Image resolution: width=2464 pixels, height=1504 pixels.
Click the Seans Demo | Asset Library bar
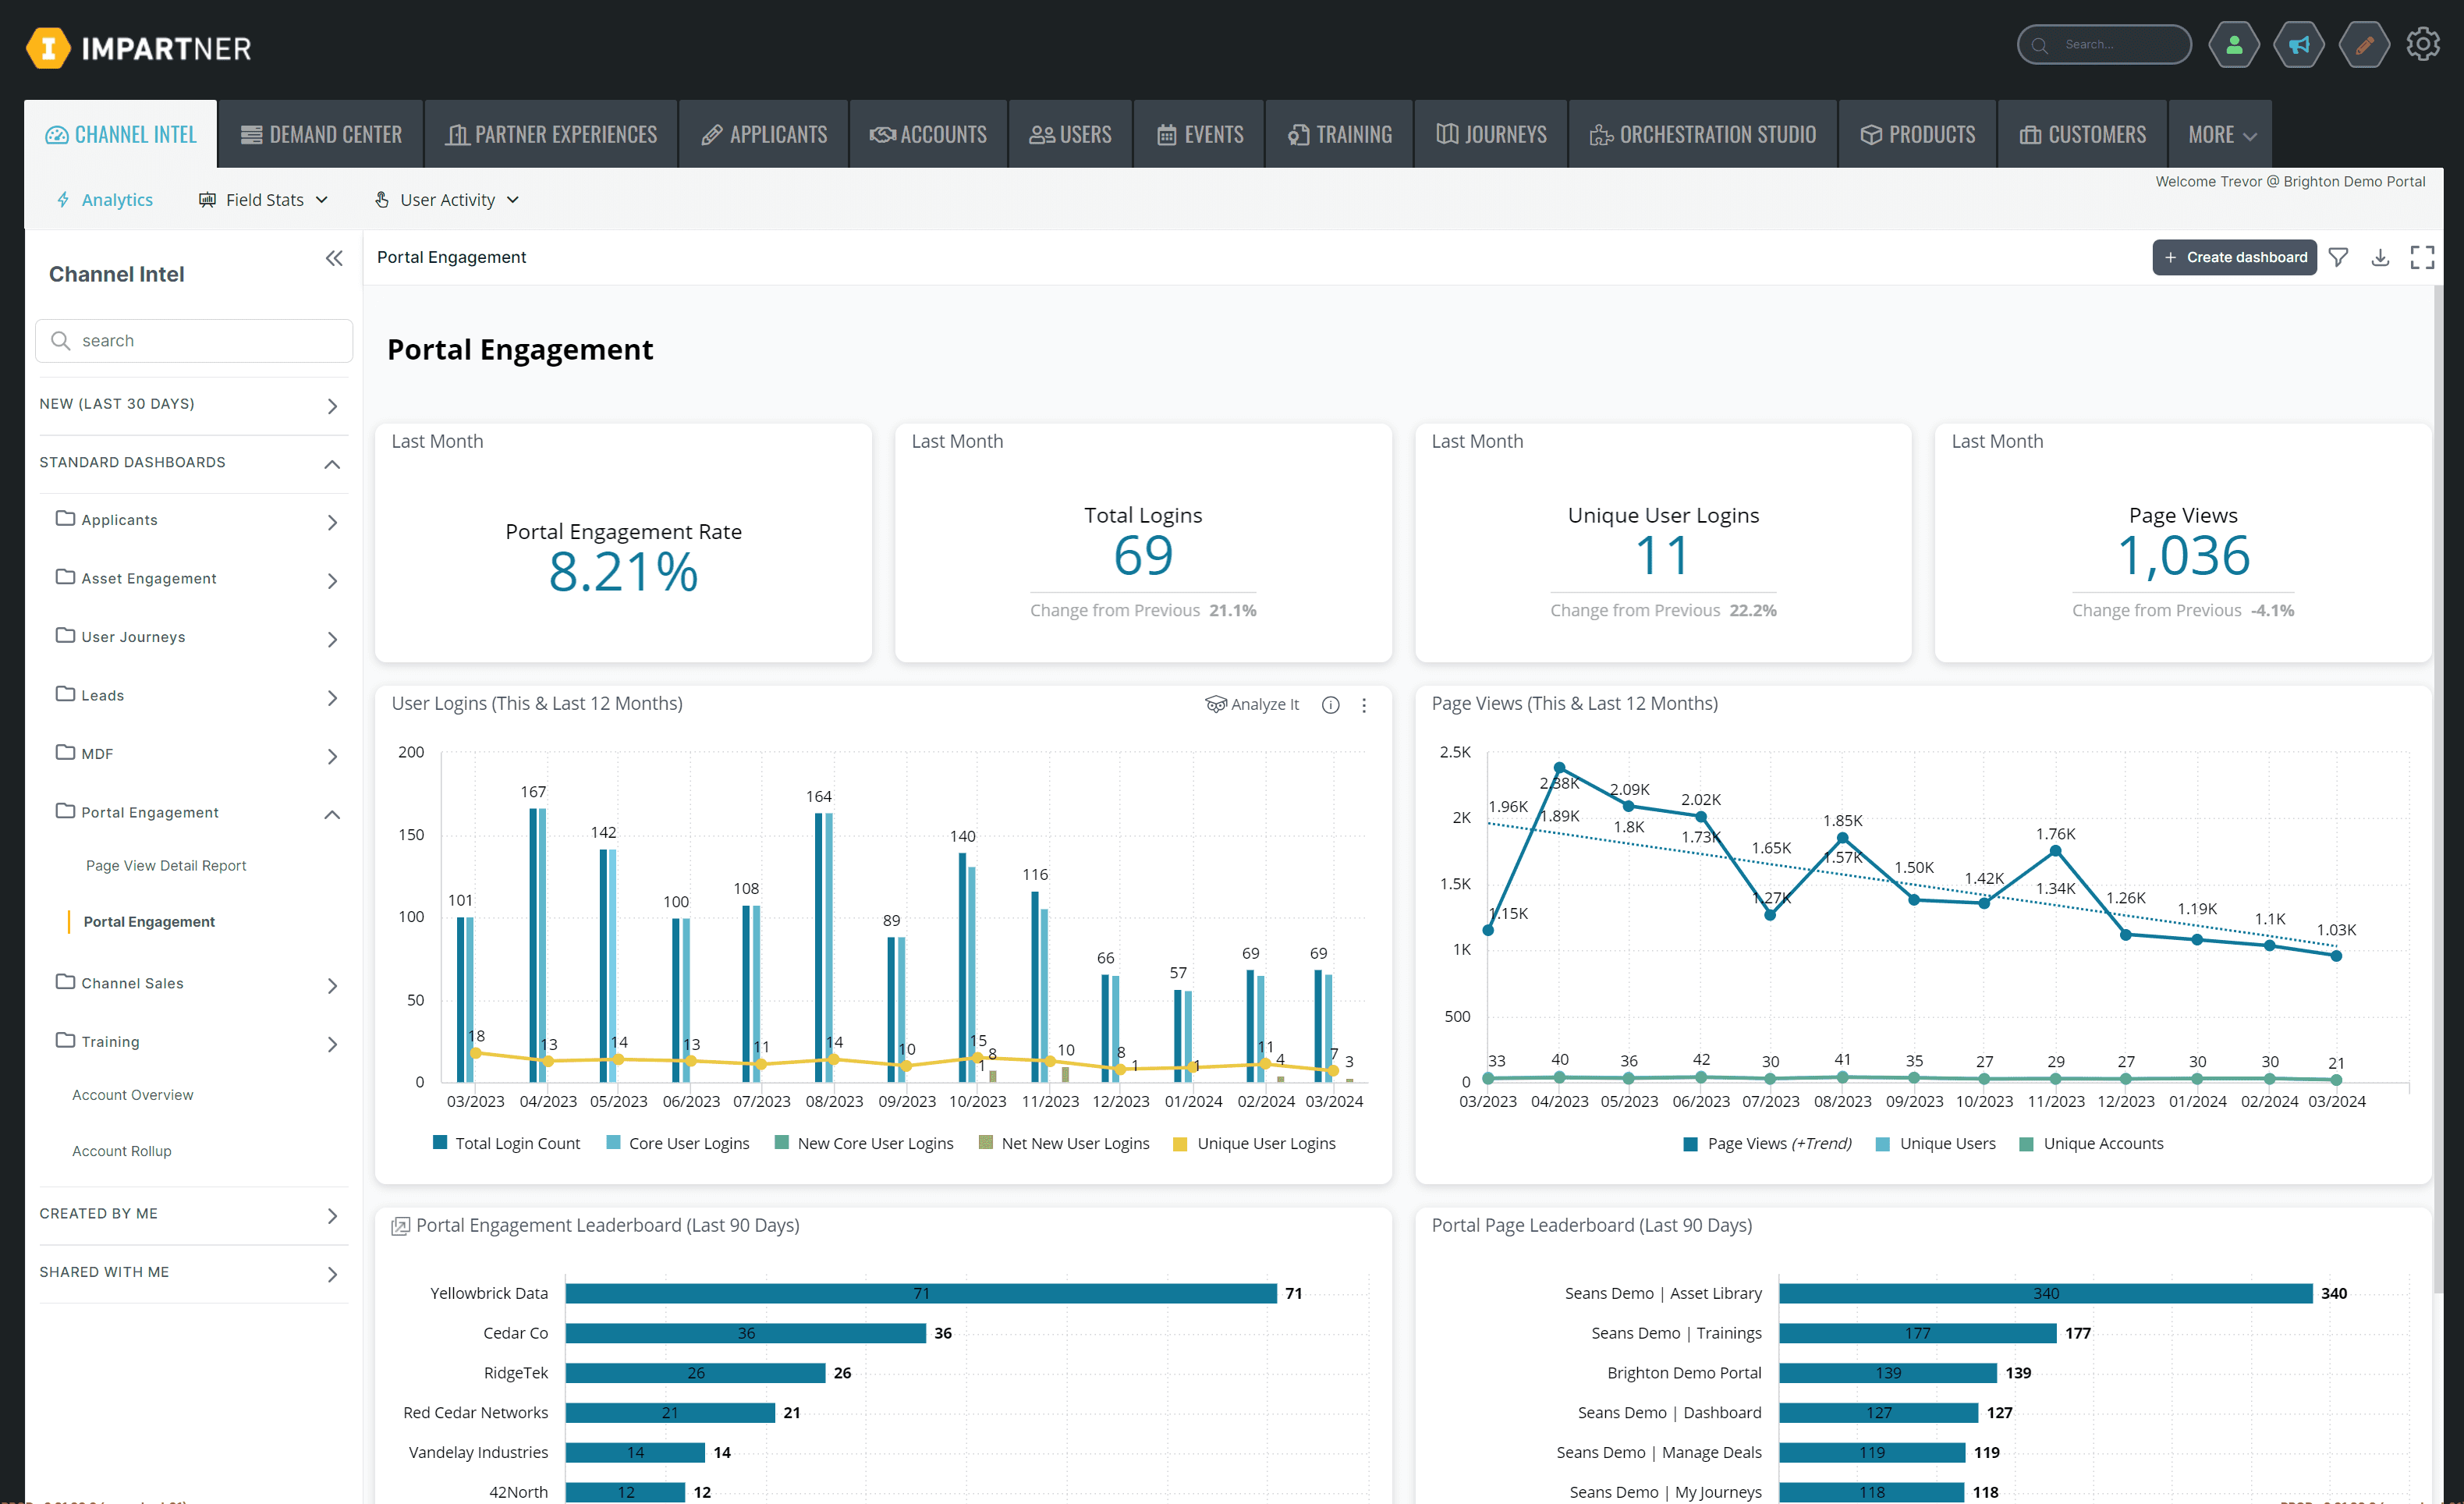(2046, 1293)
